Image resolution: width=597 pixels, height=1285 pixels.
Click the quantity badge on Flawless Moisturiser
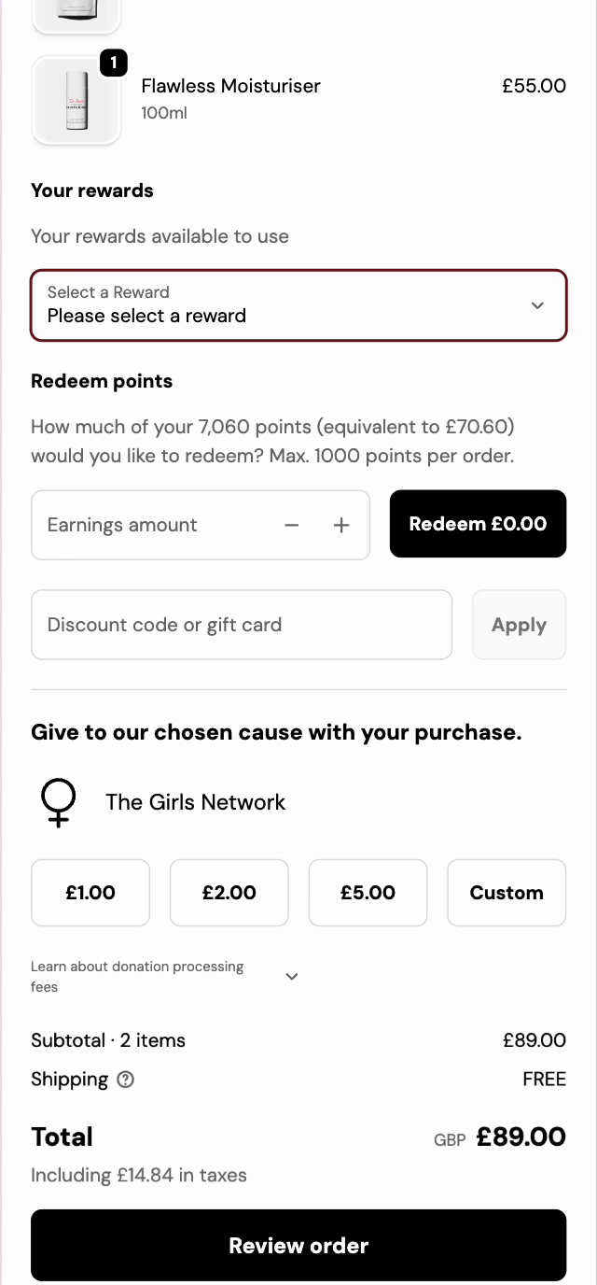click(113, 63)
